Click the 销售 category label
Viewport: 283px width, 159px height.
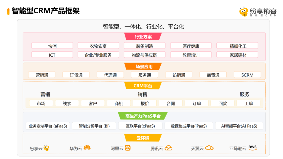[x=143, y=94]
